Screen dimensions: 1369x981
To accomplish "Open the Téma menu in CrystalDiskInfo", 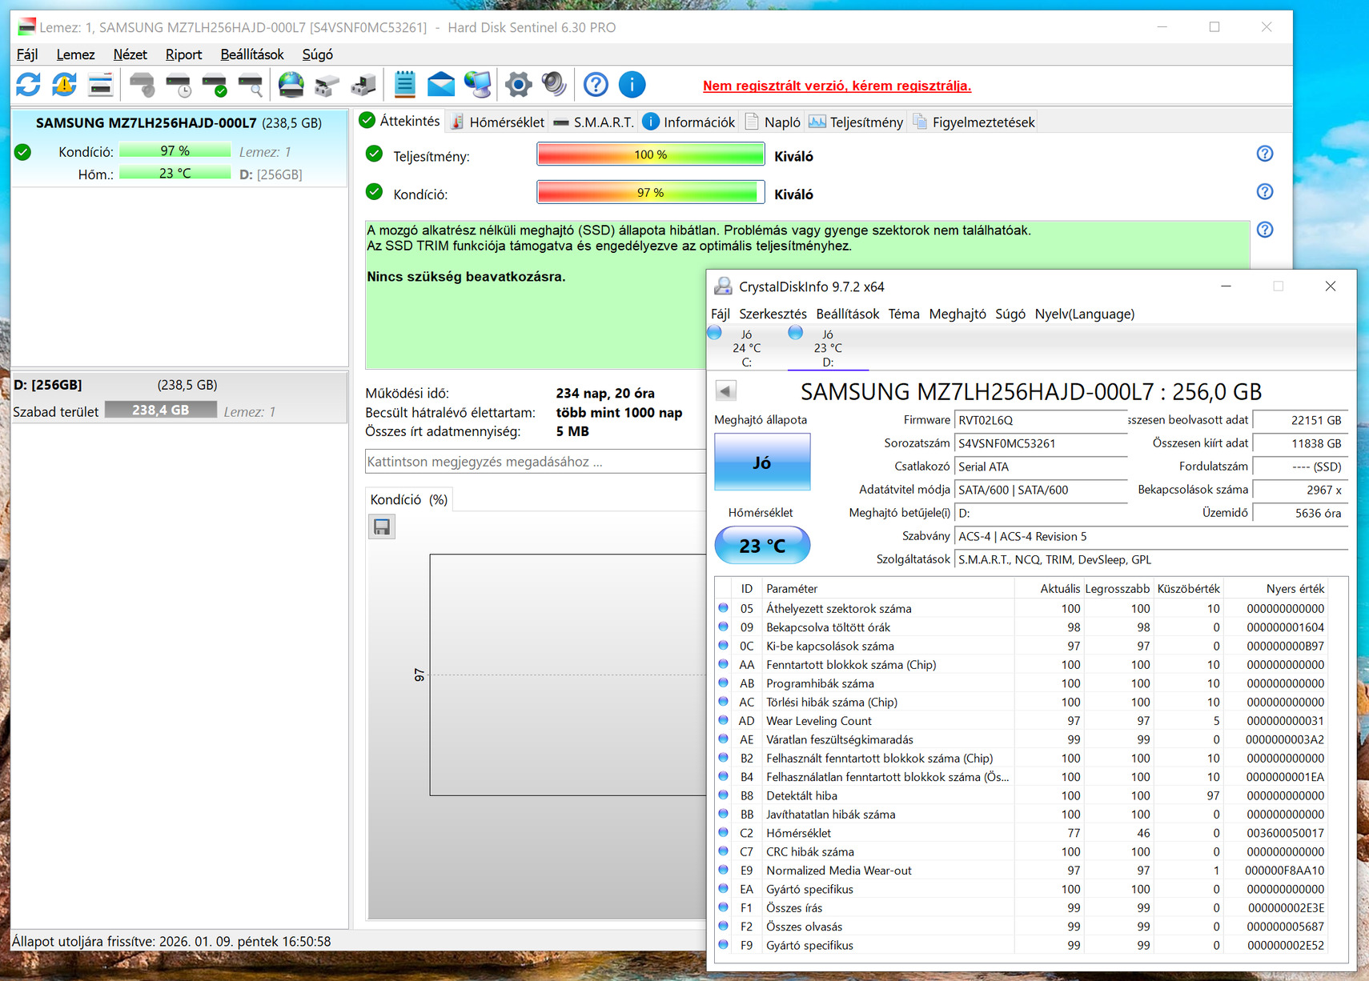I will [x=904, y=314].
